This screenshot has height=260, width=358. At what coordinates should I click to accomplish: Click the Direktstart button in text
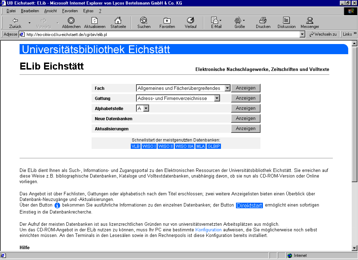pyautogui.click(x=249, y=205)
